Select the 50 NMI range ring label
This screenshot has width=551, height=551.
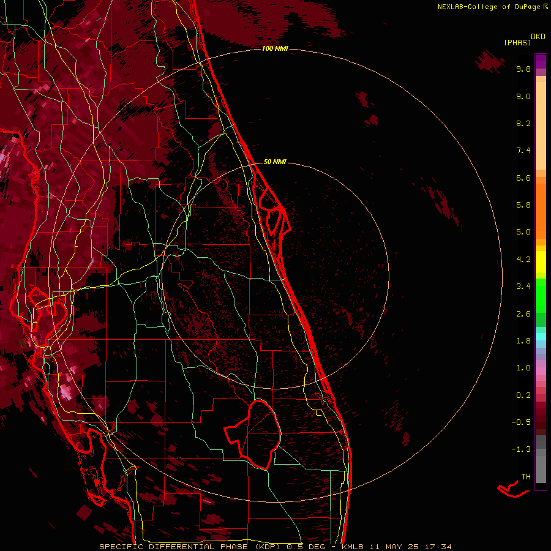(x=275, y=162)
